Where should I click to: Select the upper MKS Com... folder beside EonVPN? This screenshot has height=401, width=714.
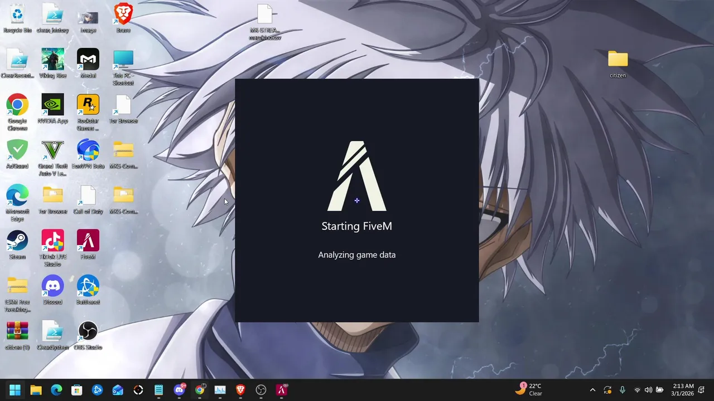(123, 154)
